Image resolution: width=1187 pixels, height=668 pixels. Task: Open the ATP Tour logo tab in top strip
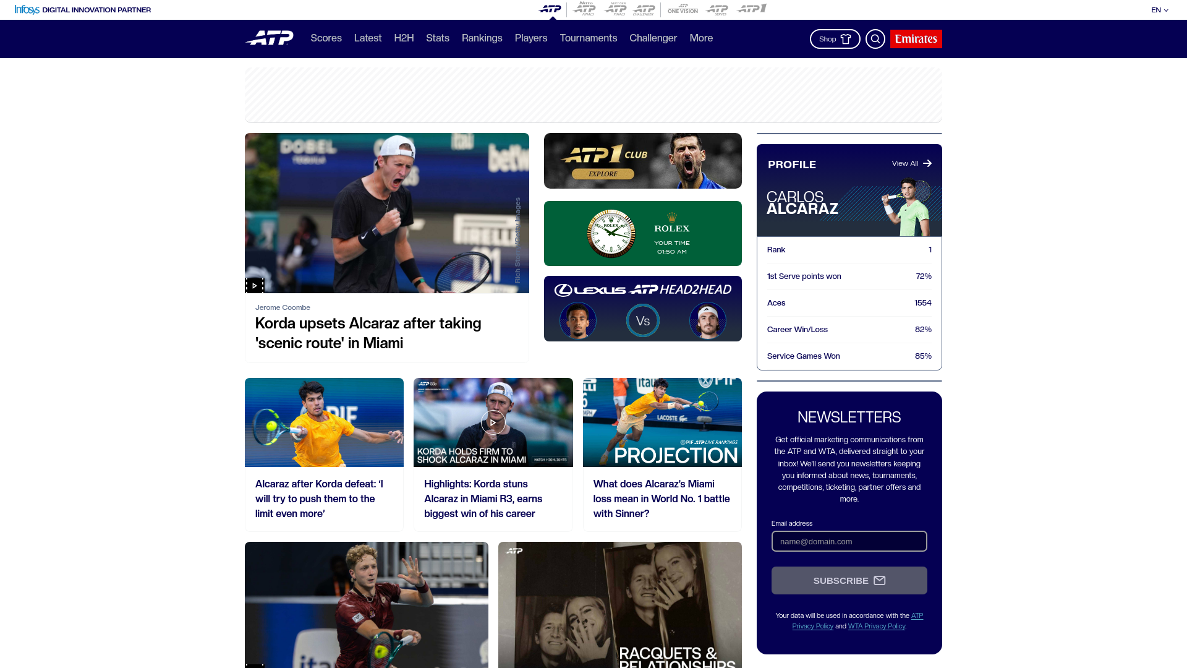click(x=550, y=9)
